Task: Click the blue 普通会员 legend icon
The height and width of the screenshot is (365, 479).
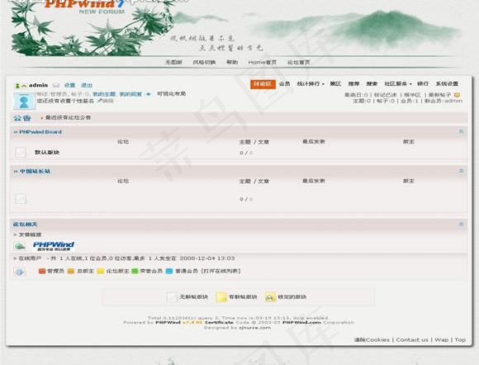Action: coord(169,271)
